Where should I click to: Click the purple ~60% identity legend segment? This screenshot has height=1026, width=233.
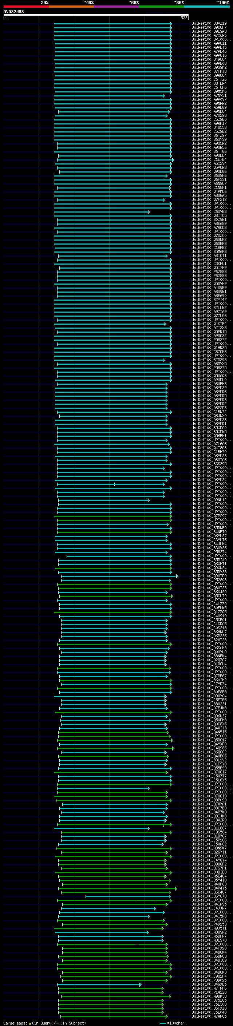(116, 7)
